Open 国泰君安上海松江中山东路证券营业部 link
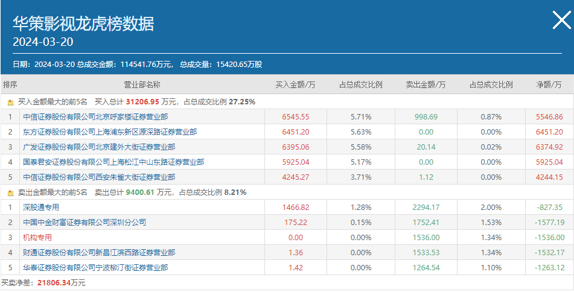 (113, 162)
